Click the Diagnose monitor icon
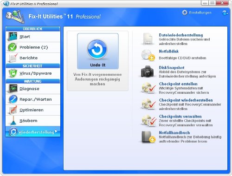 pyautogui.click(x=13, y=89)
